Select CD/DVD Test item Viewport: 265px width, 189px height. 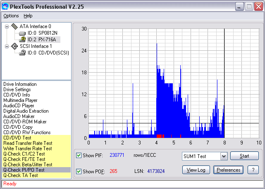[36, 138]
